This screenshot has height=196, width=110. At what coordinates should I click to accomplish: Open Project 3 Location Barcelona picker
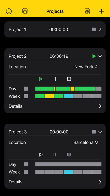click(86, 142)
